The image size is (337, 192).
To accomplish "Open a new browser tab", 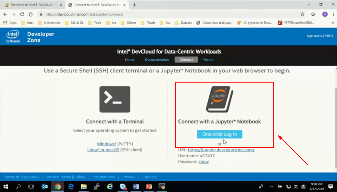I will point(135,5).
